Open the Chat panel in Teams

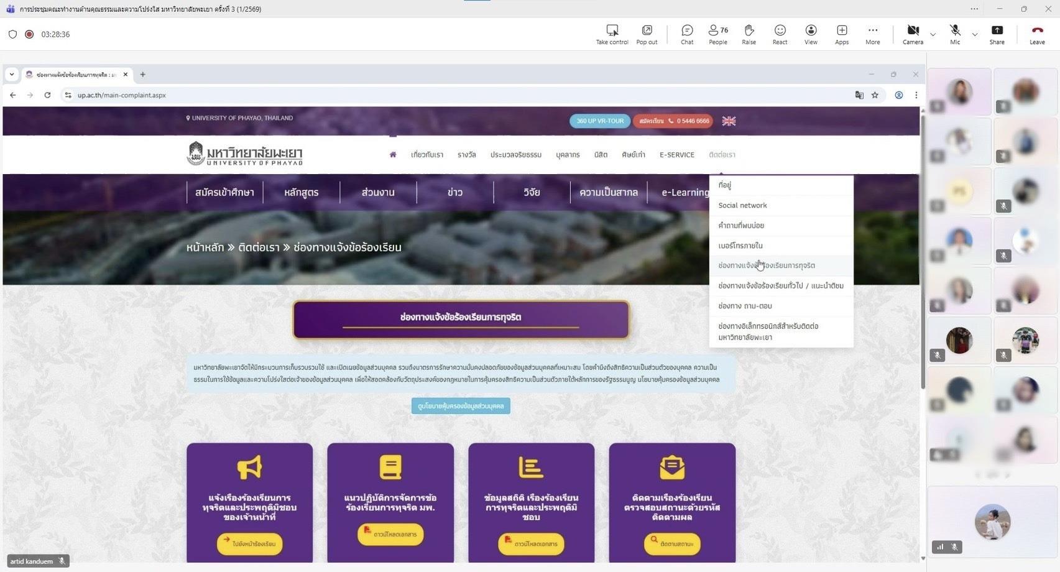tap(686, 34)
